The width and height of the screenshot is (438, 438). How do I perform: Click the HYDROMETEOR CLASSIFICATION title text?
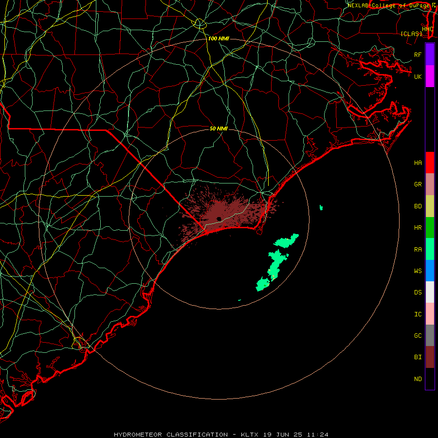pos(171,435)
